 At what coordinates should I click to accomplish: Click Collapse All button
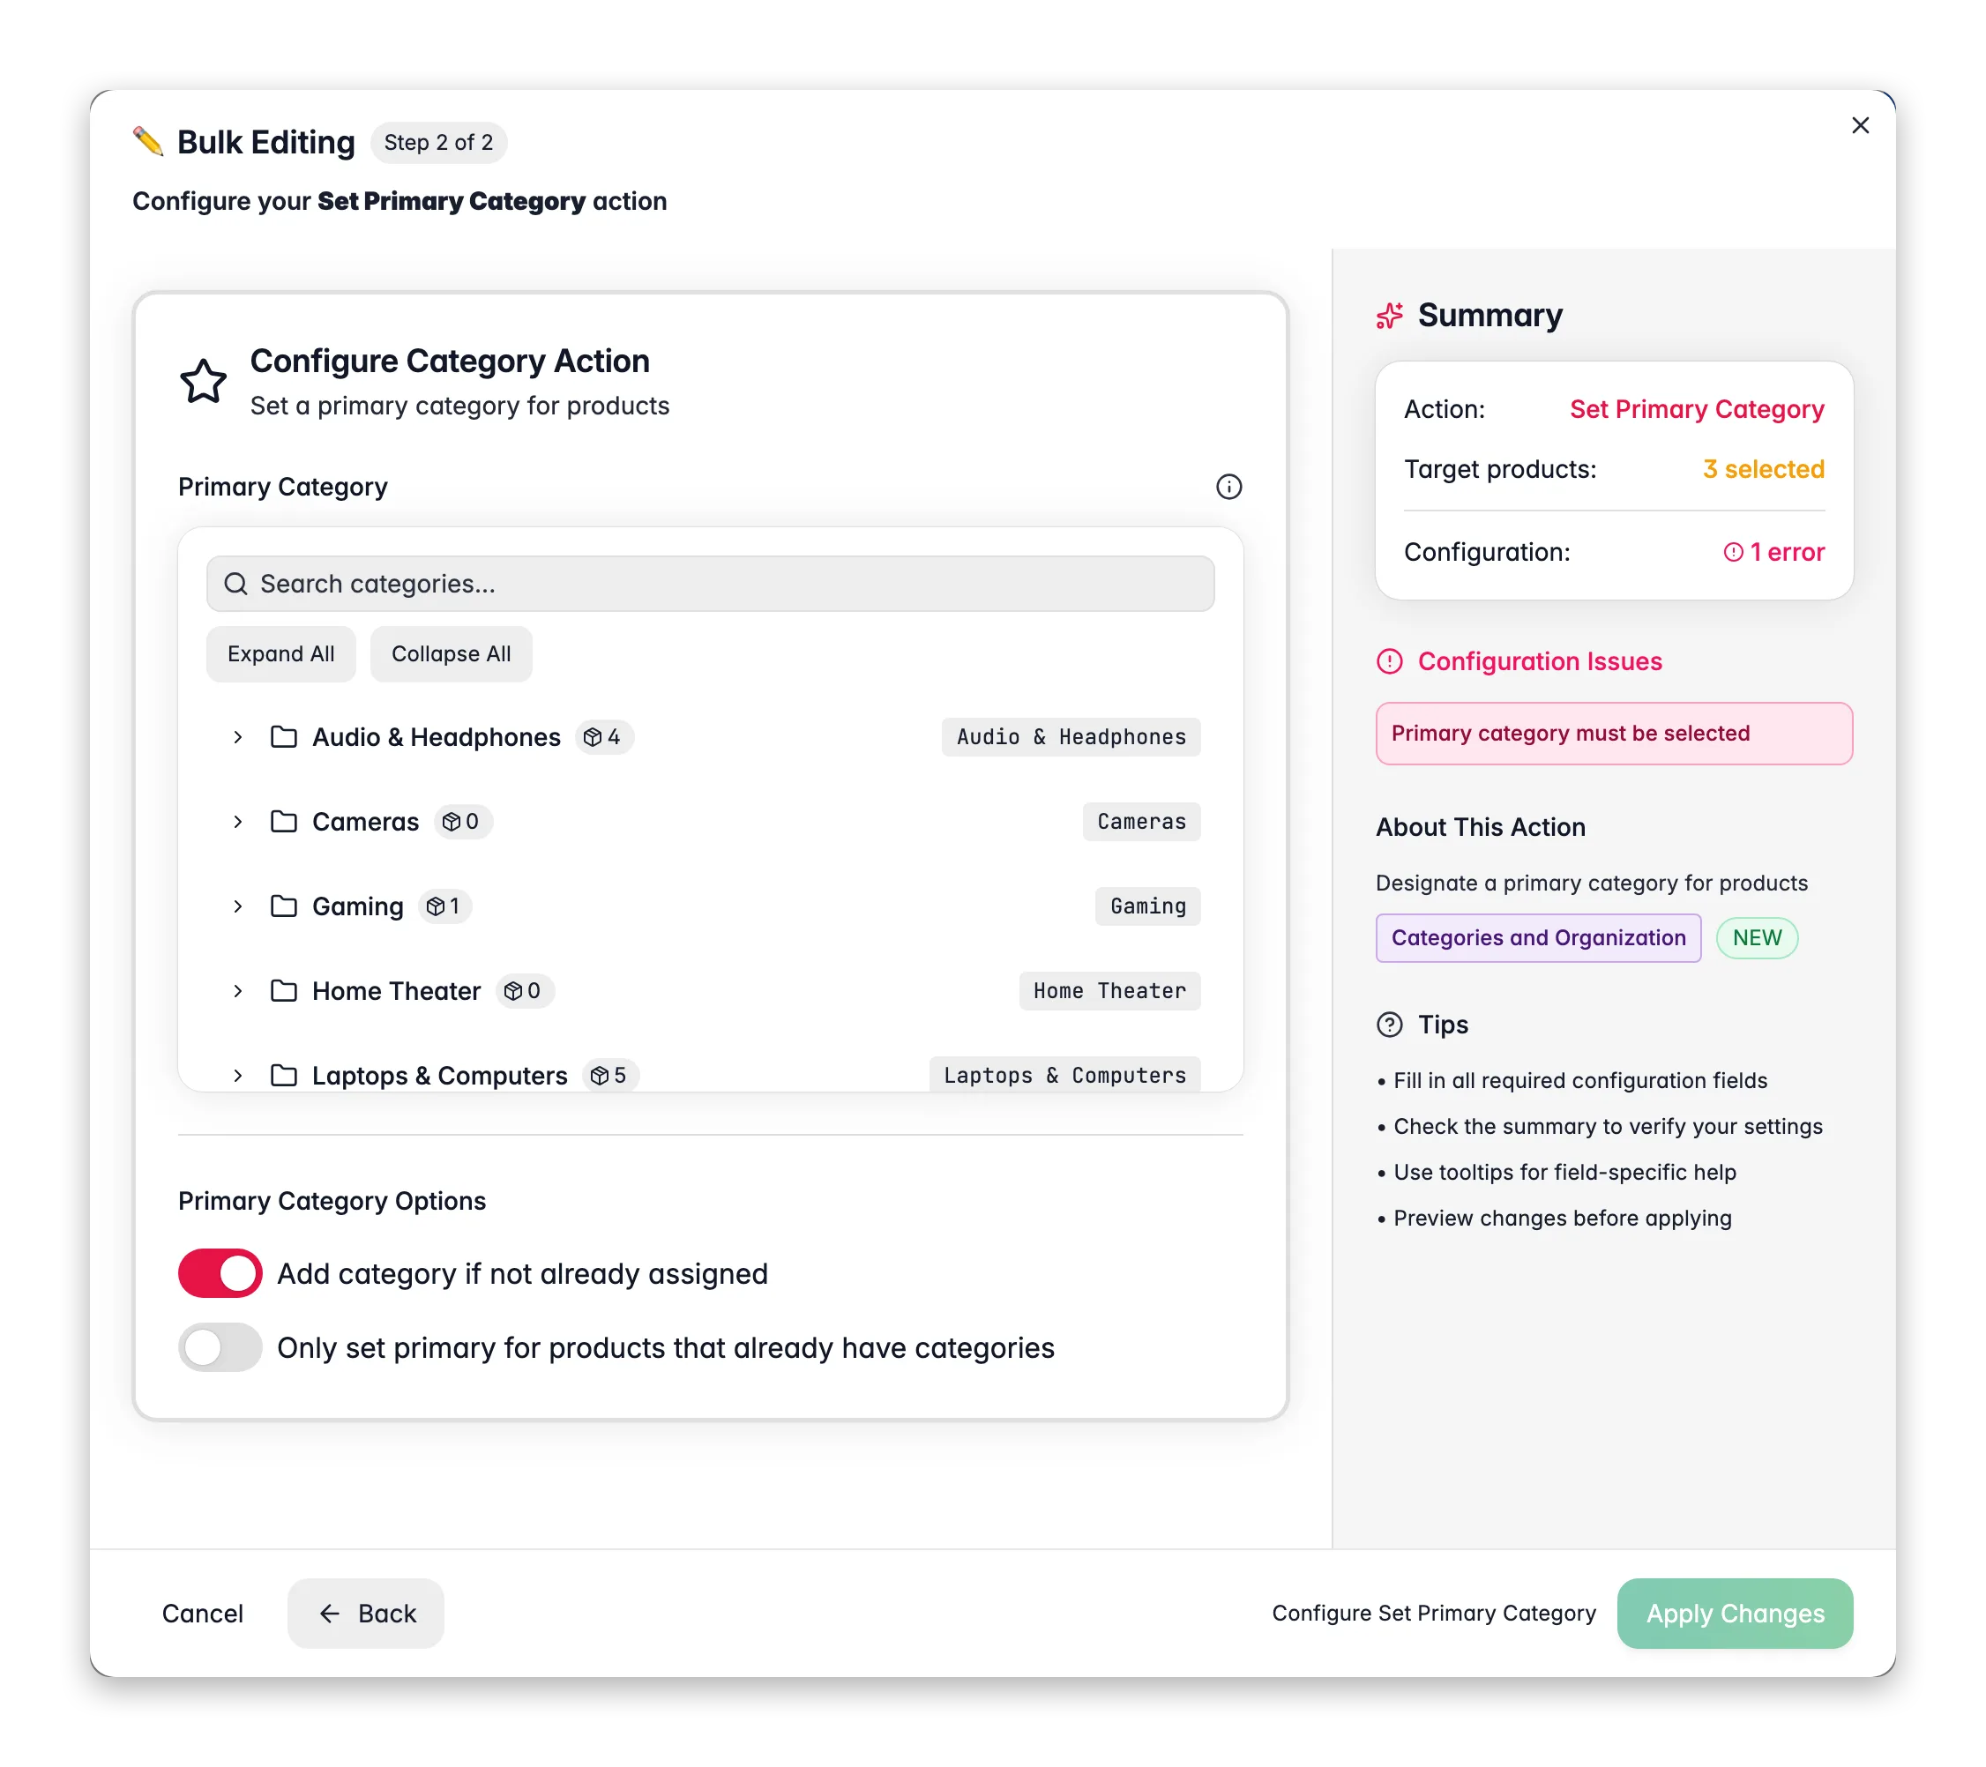coord(451,653)
